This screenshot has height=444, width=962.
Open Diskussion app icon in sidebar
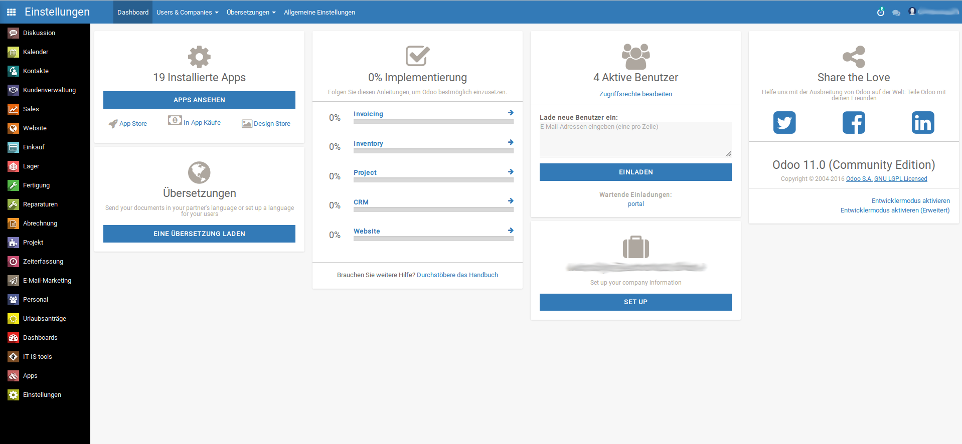click(x=14, y=33)
